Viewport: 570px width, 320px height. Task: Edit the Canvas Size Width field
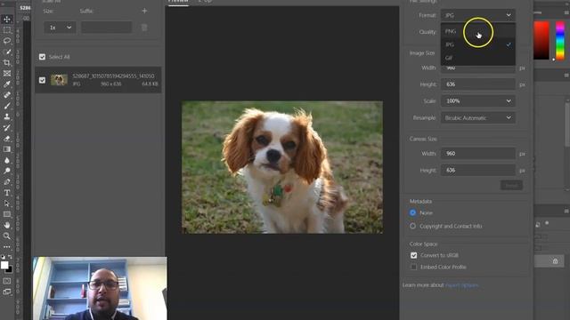(478, 154)
